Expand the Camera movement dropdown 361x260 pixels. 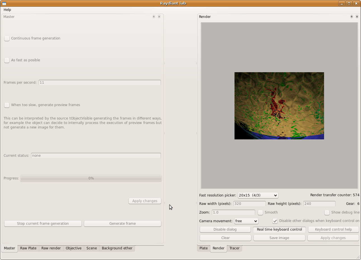click(246, 221)
